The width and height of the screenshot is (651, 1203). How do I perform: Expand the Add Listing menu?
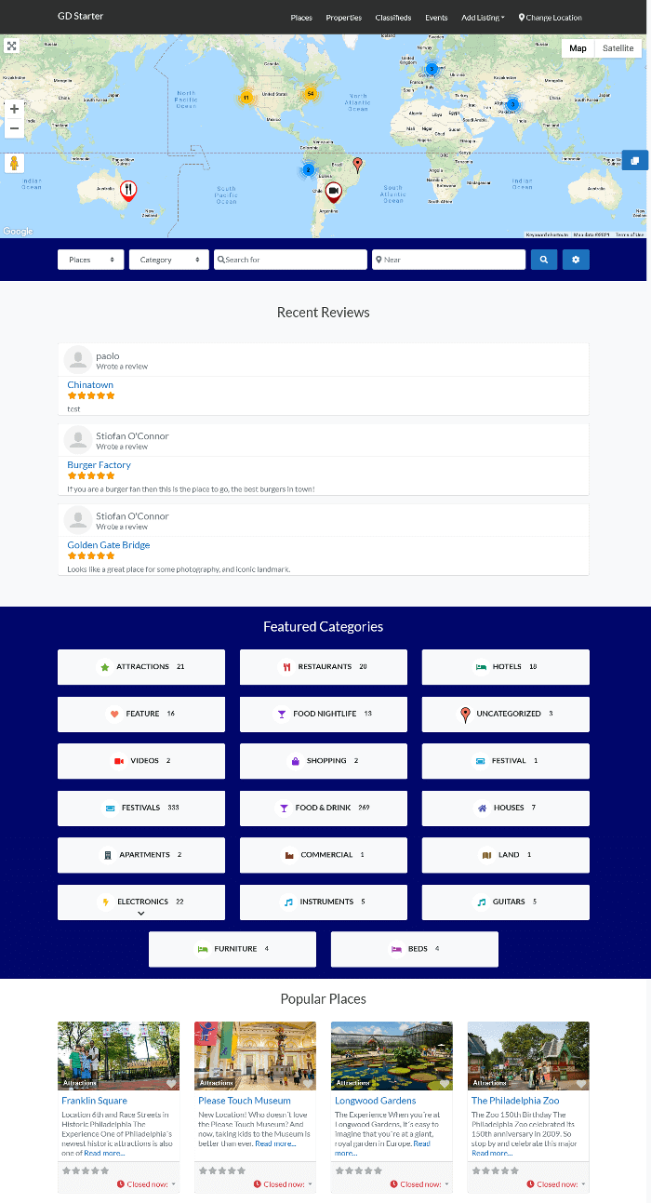coord(483,18)
